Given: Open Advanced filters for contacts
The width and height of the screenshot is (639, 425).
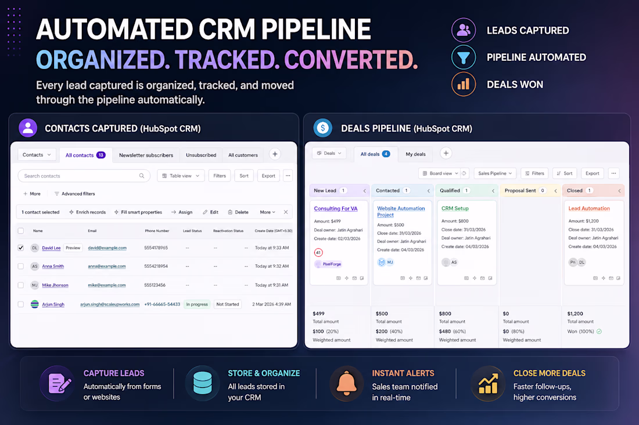Looking at the screenshot, I should pyautogui.click(x=74, y=194).
